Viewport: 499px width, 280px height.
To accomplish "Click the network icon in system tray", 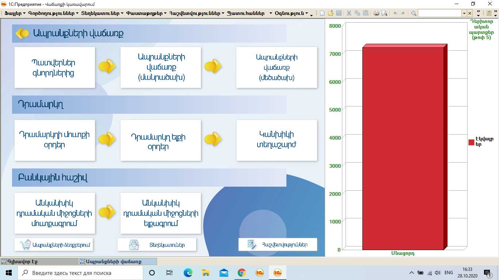I will [430, 273].
